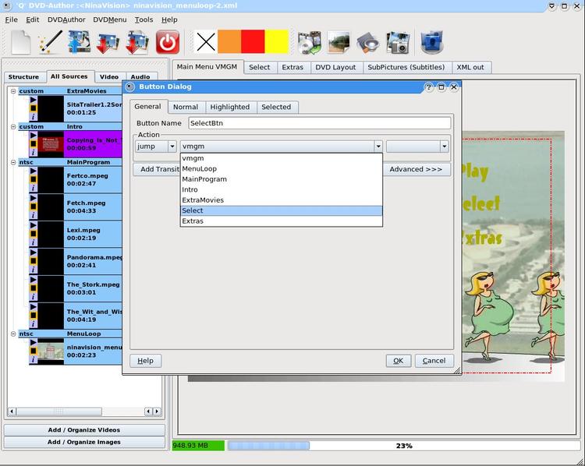Switch to the Normal tab in dialog

click(x=186, y=107)
